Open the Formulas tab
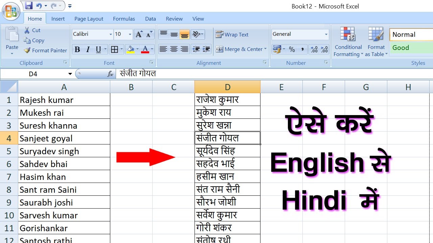Image resolution: width=433 pixels, height=243 pixels. tap(124, 19)
